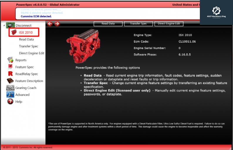Select Disconnect in the sidebar
This screenshot has width=233, height=150.
click(23, 25)
